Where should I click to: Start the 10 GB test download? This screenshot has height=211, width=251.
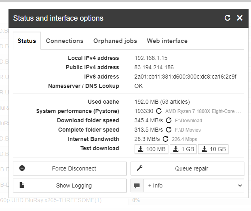tap(213, 149)
